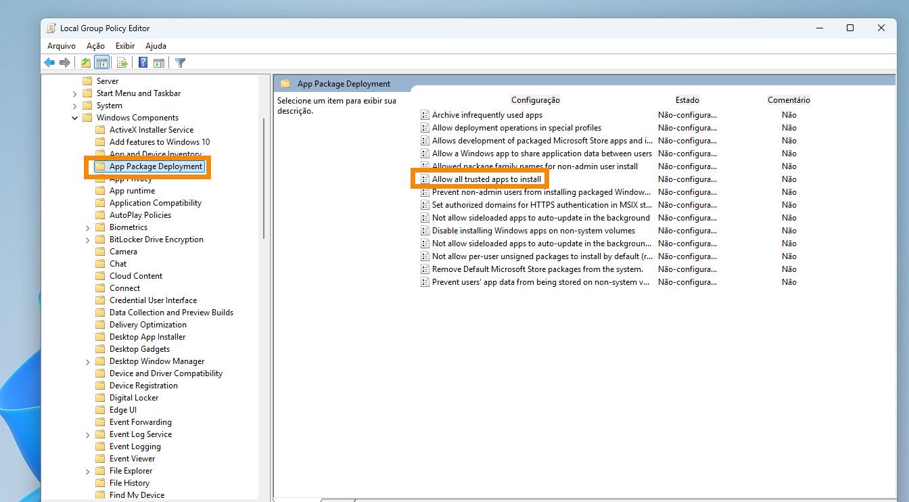Select Credential User Interface

[x=154, y=300]
